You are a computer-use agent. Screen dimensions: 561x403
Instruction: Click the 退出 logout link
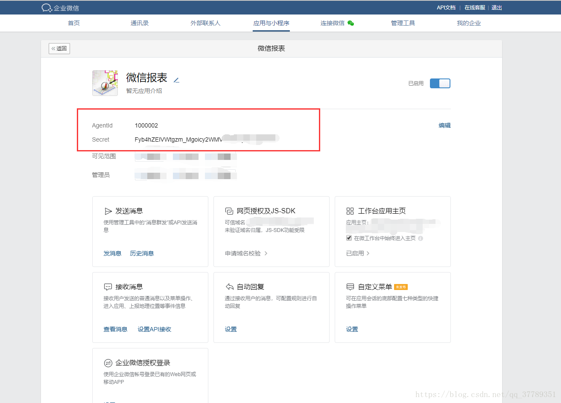click(x=497, y=8)
